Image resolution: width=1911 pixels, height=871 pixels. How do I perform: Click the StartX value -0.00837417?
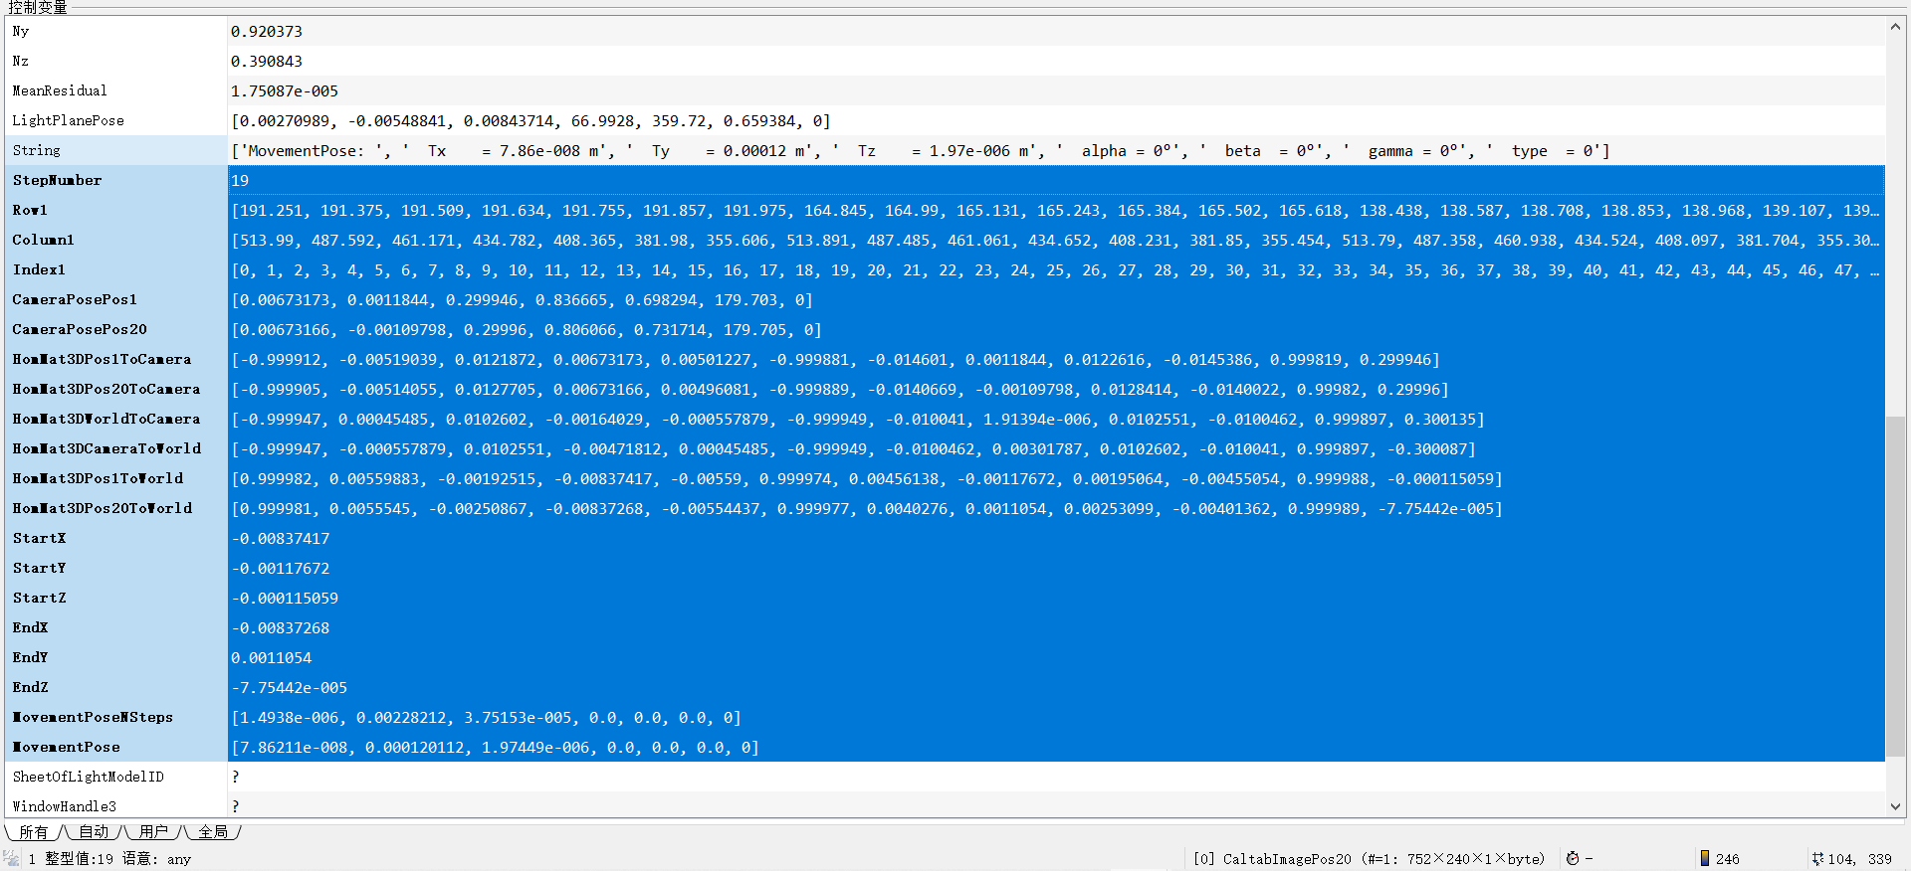tap(281, 539)
